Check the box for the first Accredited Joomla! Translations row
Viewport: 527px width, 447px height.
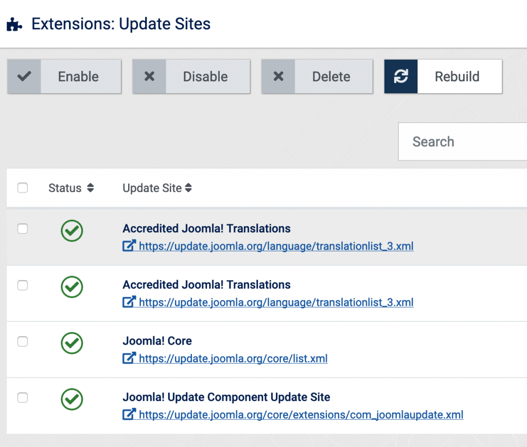tap(23, 229)
